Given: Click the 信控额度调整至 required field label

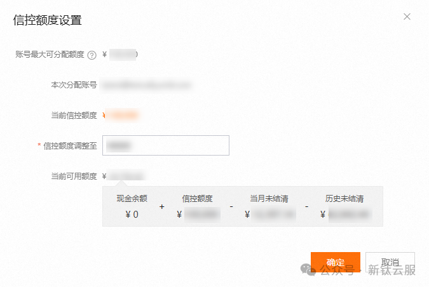Looking at the screenshot, I should coord(67,145).
